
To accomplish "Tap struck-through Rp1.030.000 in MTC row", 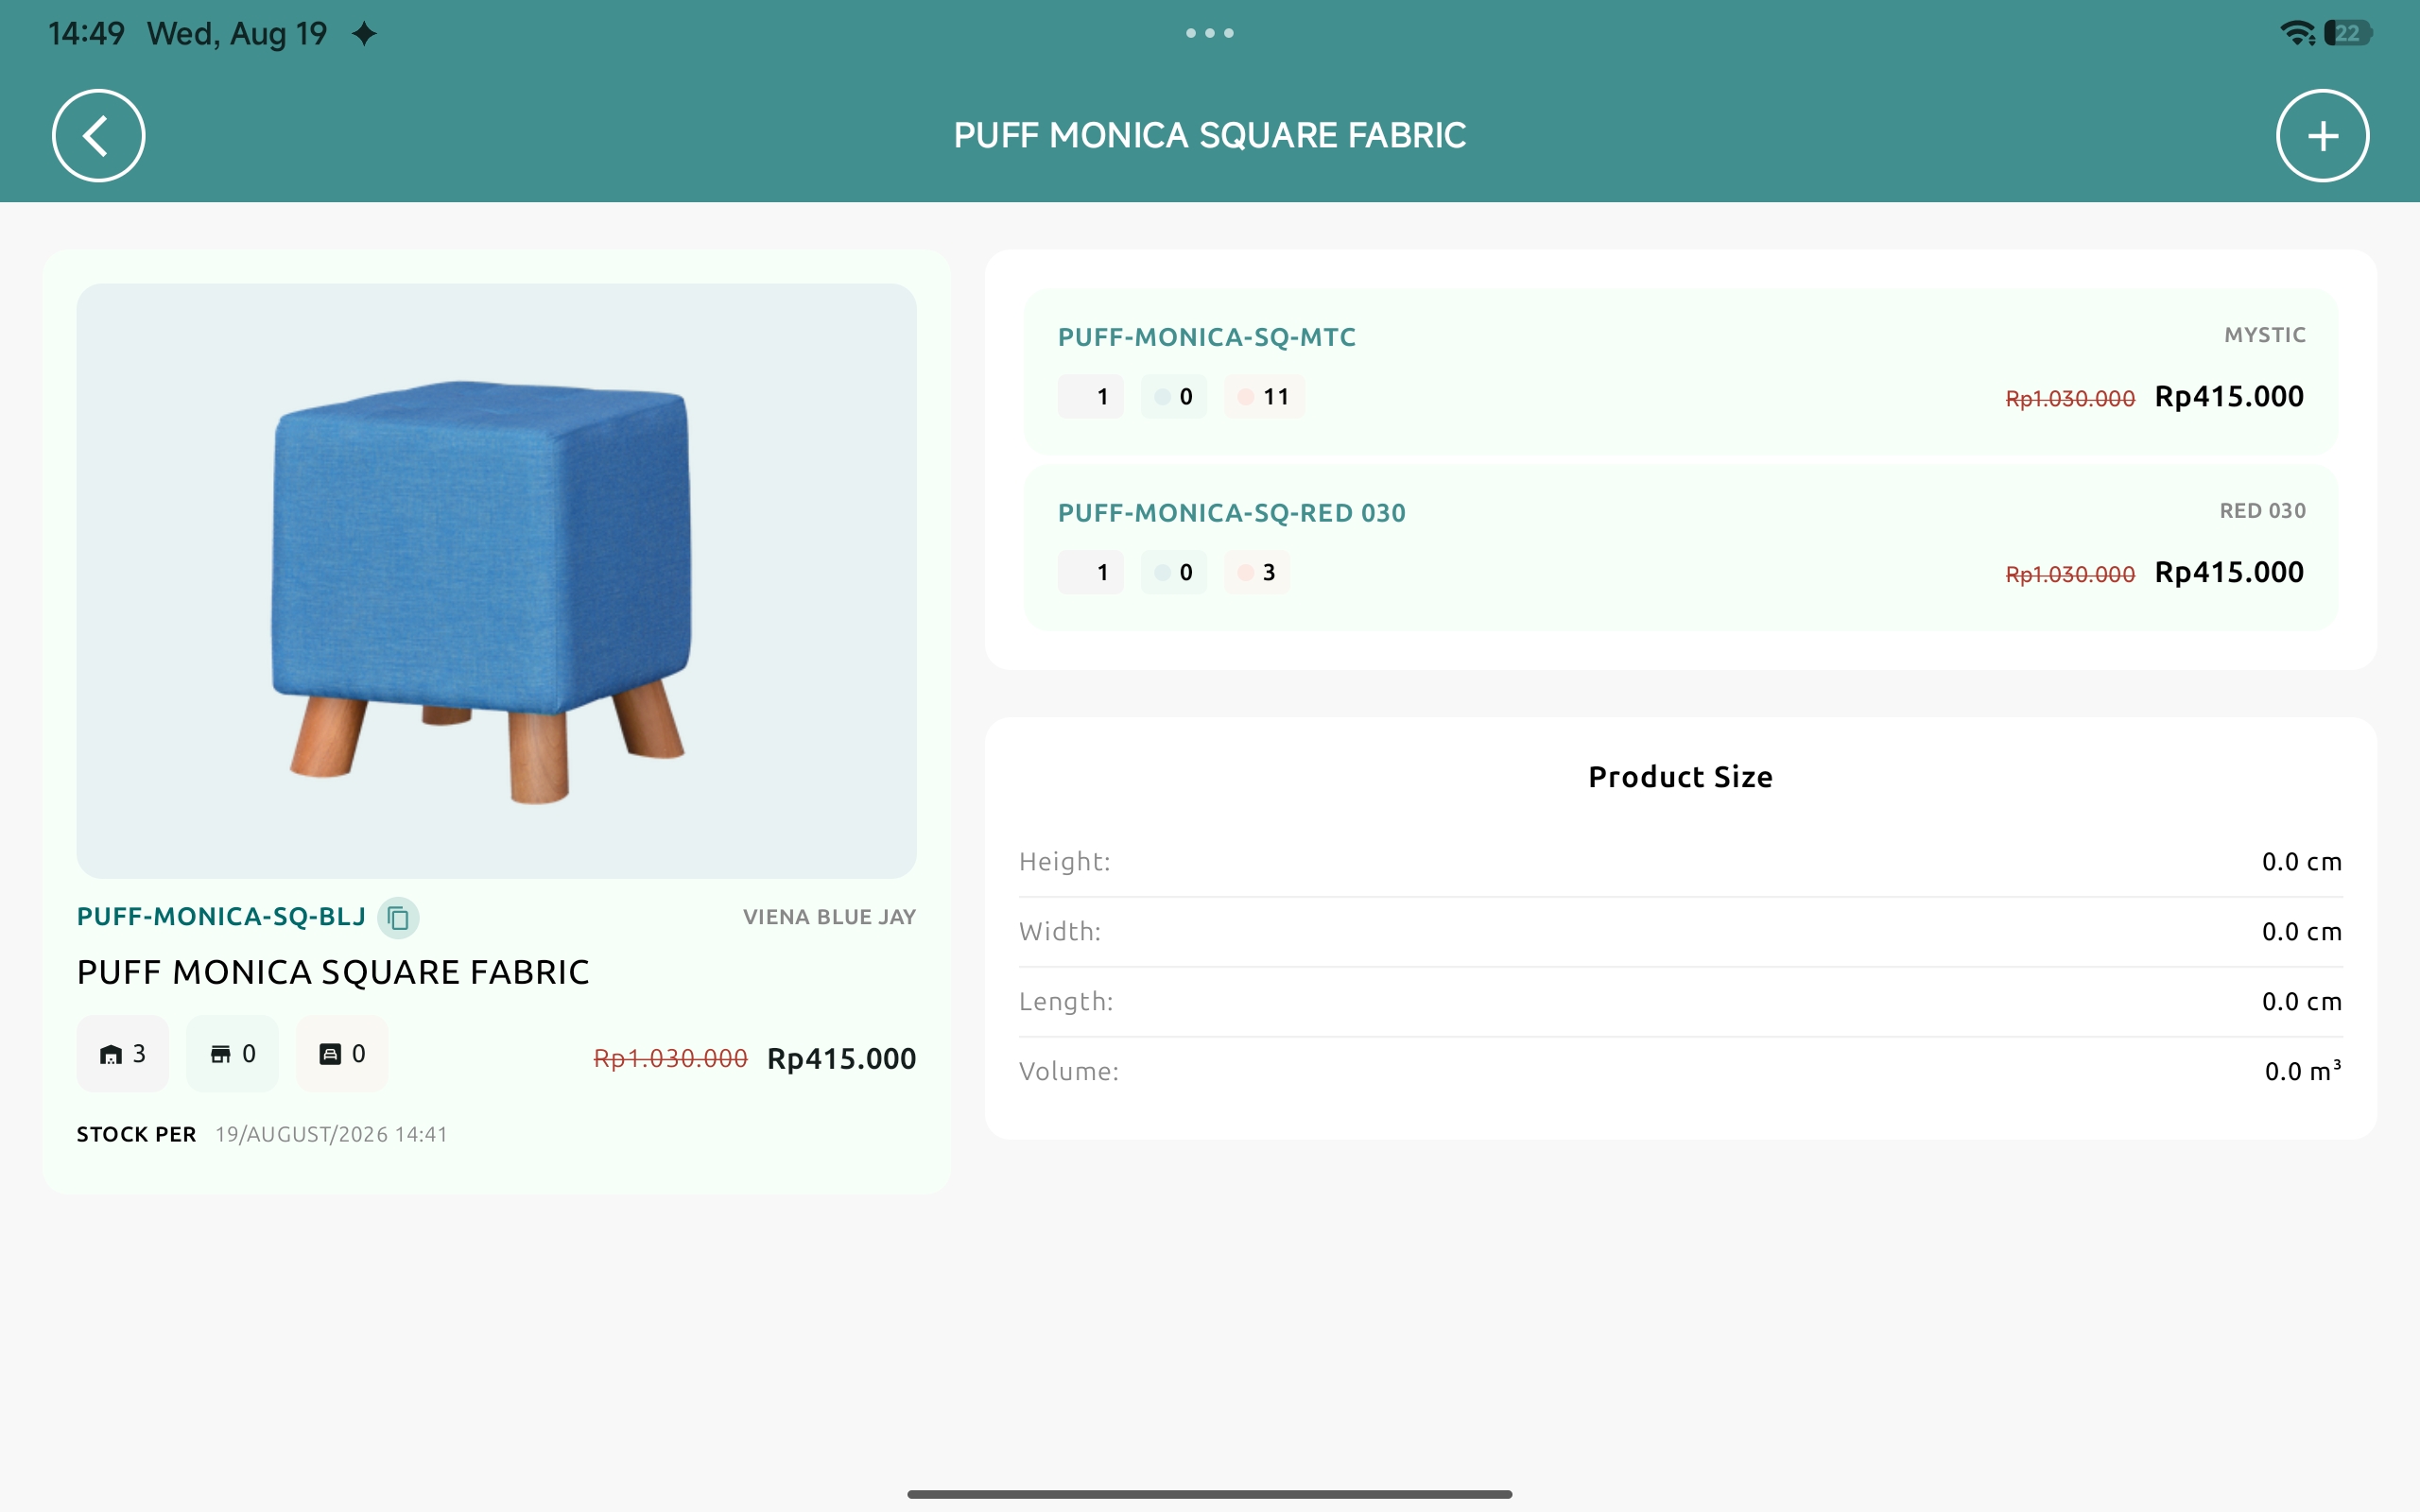I will [x=2070, y=399].
